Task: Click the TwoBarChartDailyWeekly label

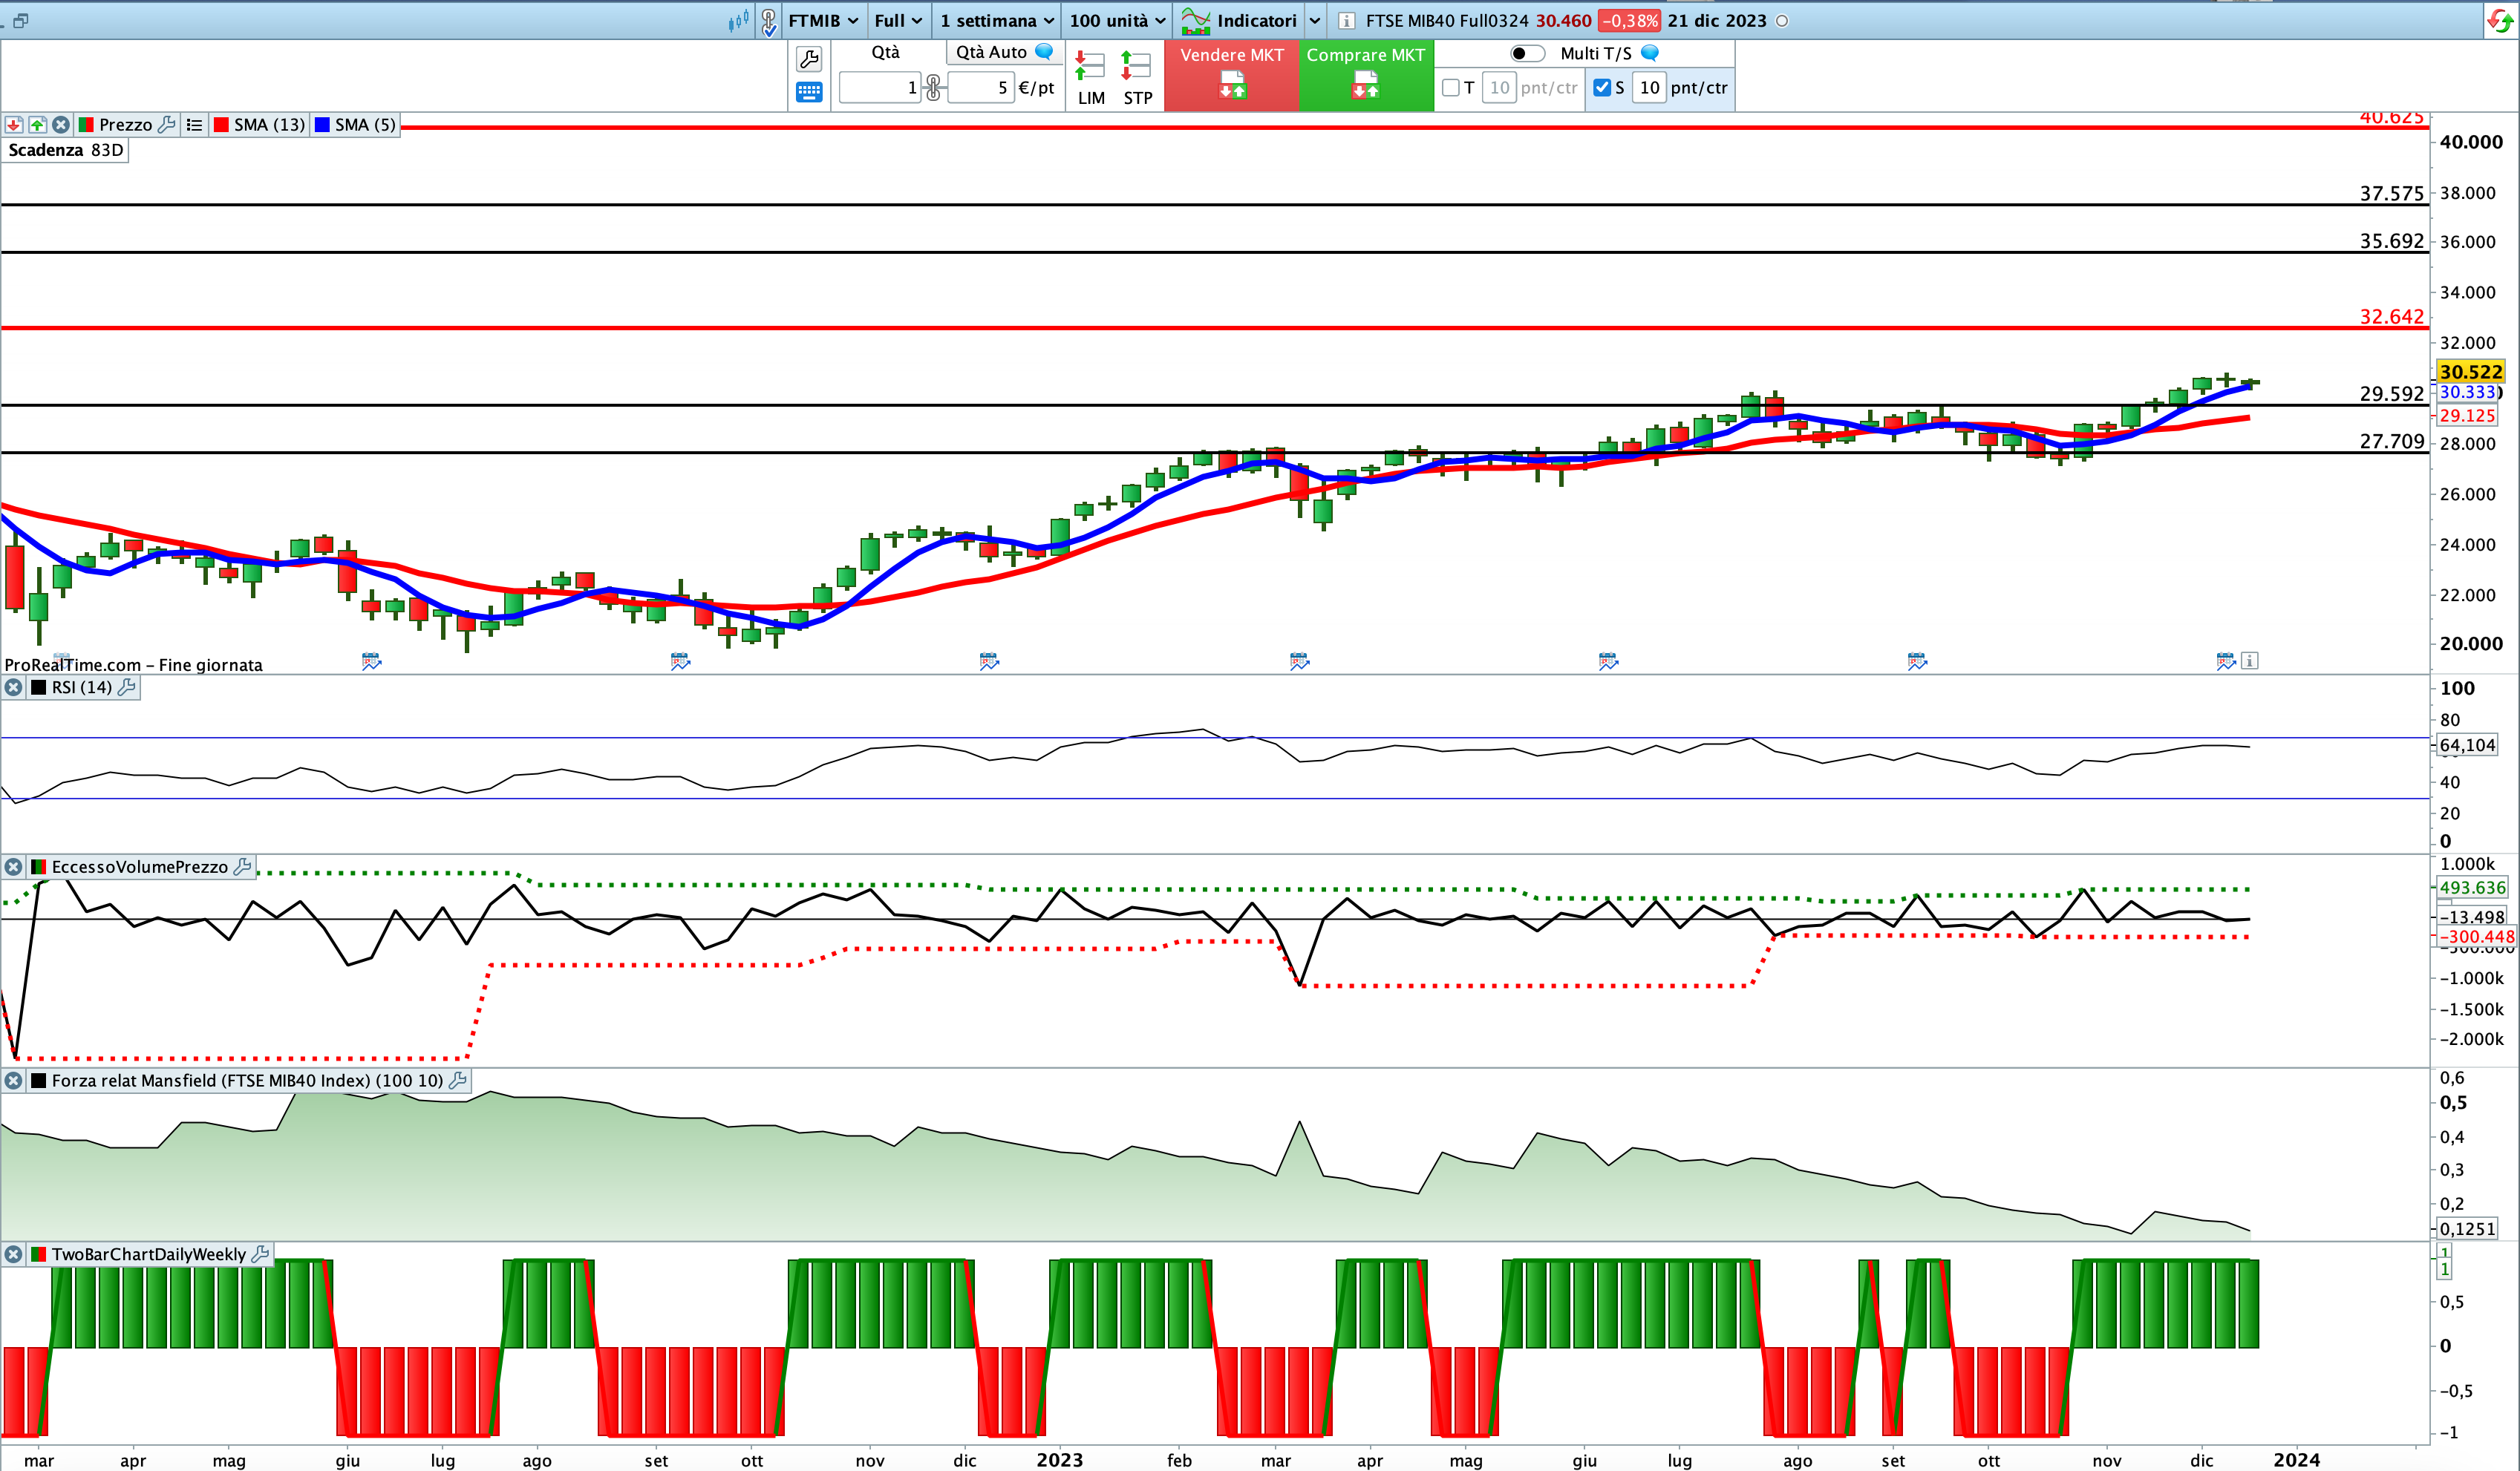Action: click(x=149, y=1254)
